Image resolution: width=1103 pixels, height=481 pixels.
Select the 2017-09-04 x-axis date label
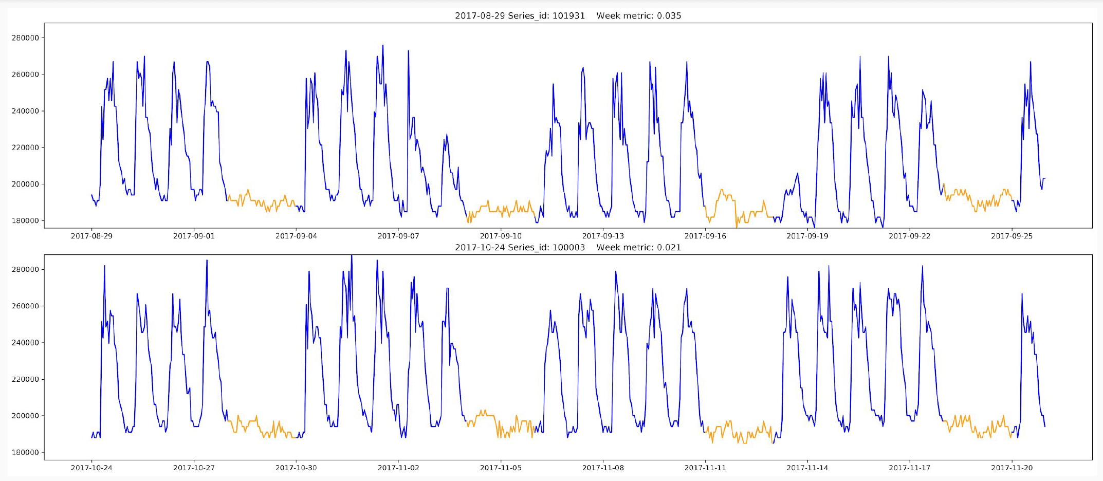tap(296, 236)
